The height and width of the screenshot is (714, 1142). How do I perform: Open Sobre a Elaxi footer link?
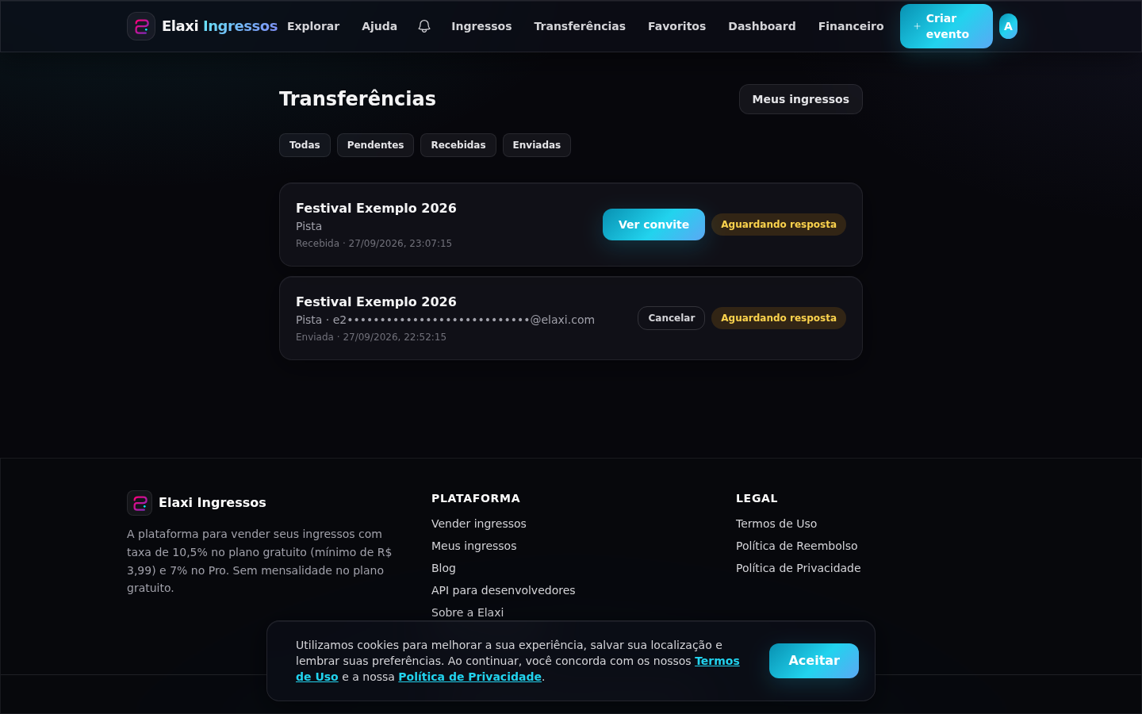pyautogui.click(x=467, y=612)
